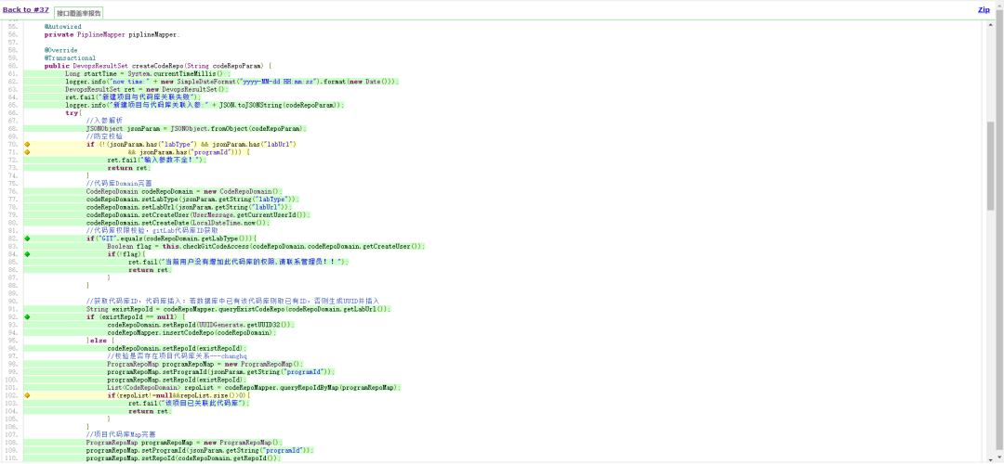Click 'ret.fail("该项目已关联此代码库")' line 103

[x=189, y=404]
